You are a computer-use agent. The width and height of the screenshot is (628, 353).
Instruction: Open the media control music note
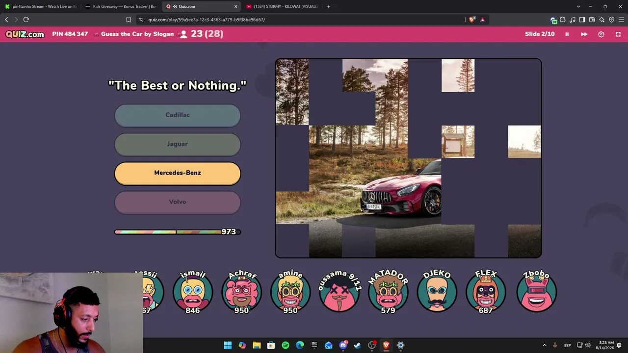coord(573,20)
